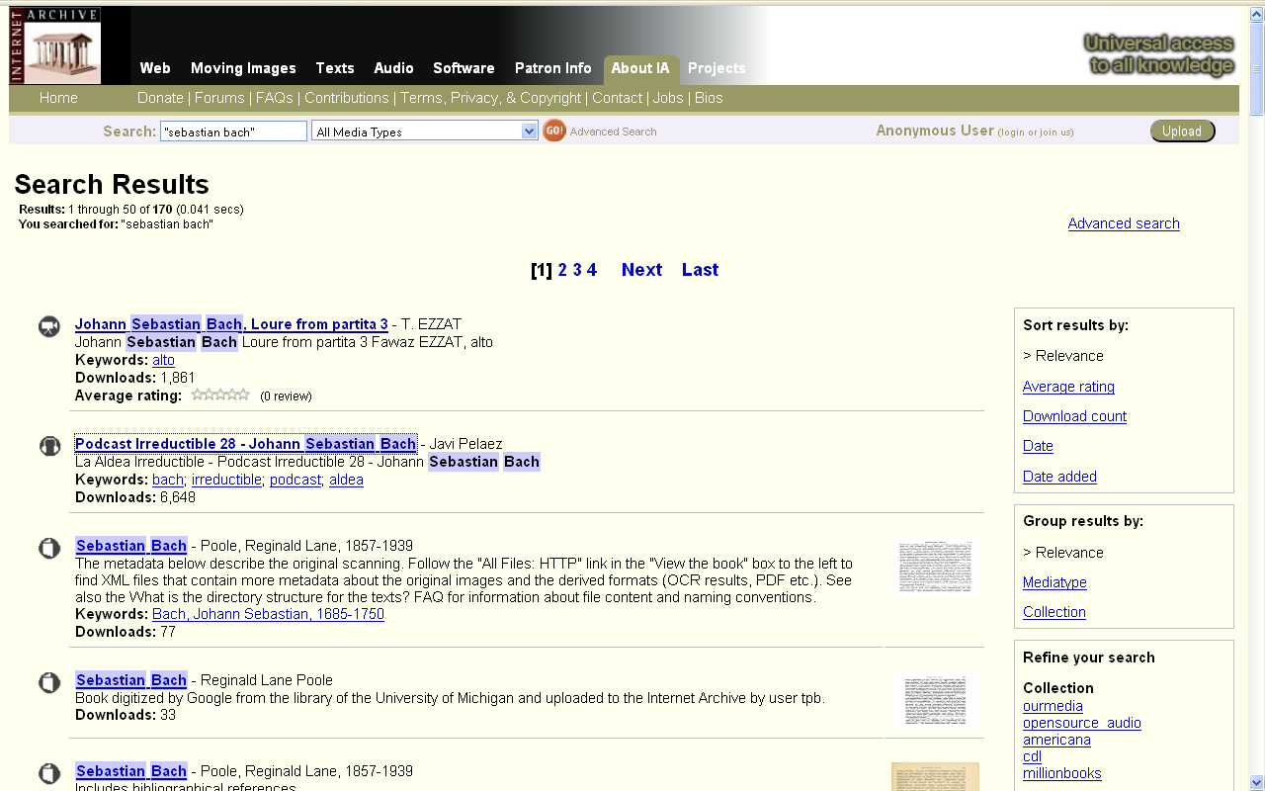Switch to the Texts tab
1265x791 pixels.
335,68
